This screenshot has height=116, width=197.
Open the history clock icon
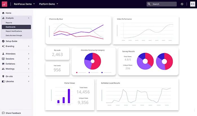point(182,4)
